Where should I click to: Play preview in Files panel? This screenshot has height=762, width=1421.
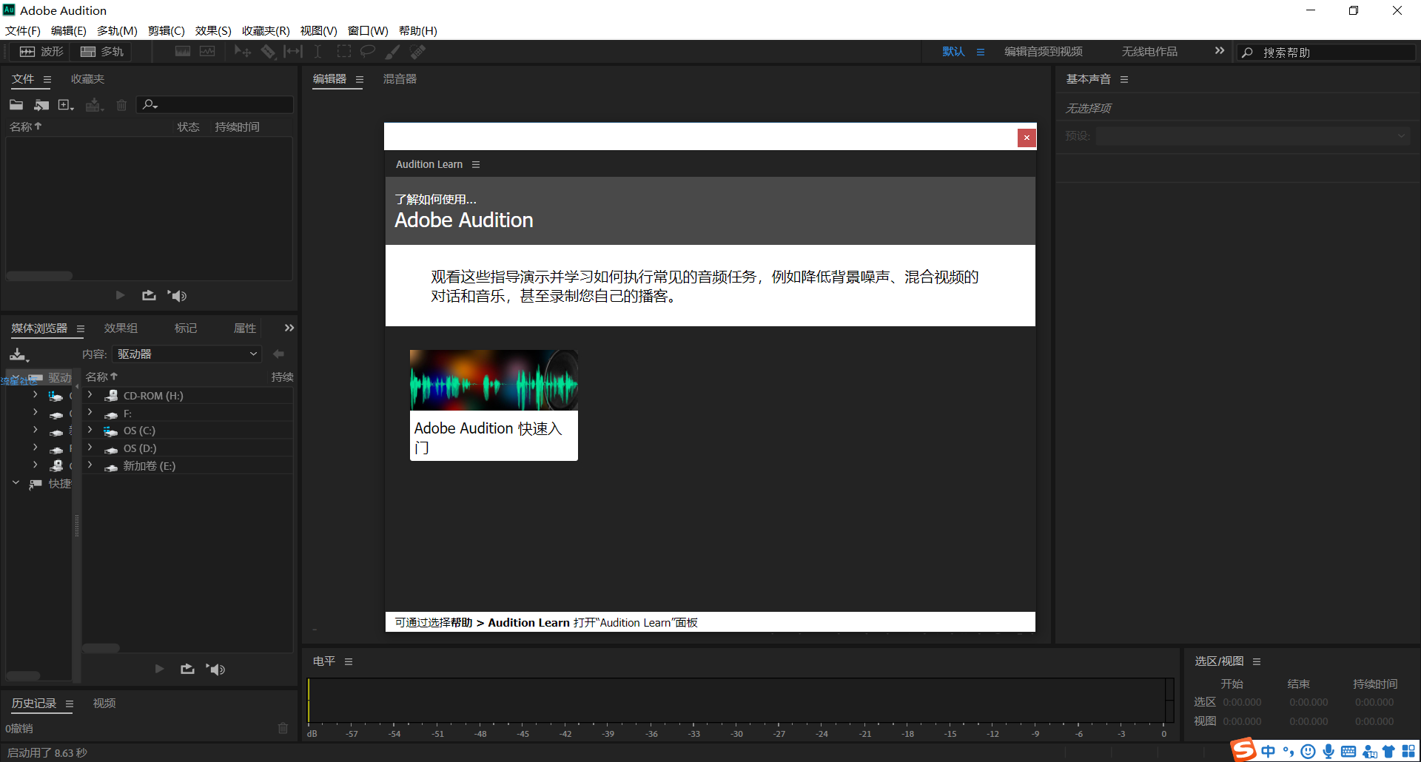pyautogui.click(x=120, y=295)
